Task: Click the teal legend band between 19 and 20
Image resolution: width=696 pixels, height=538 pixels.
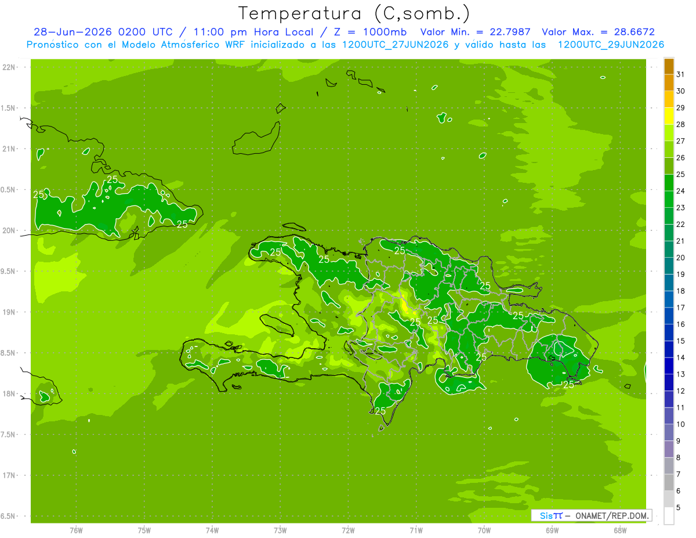Action: coord(669,266)
